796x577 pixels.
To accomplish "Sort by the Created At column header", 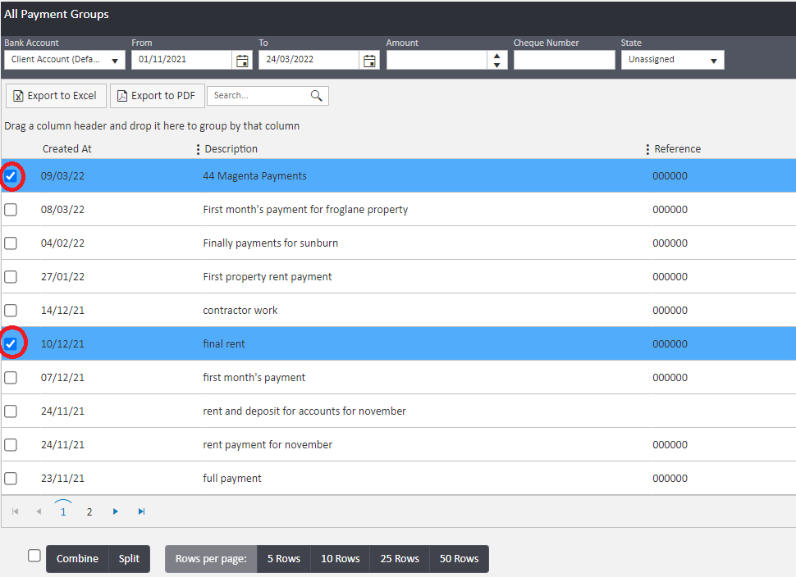I will pyautogui.click(x=66, y=149).
